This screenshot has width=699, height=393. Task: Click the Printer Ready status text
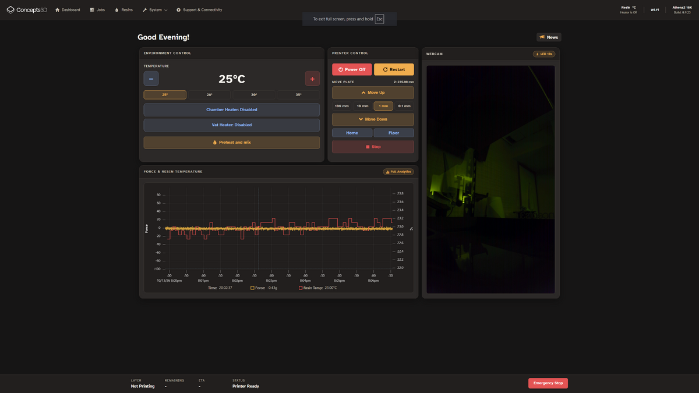pos(246,386)
